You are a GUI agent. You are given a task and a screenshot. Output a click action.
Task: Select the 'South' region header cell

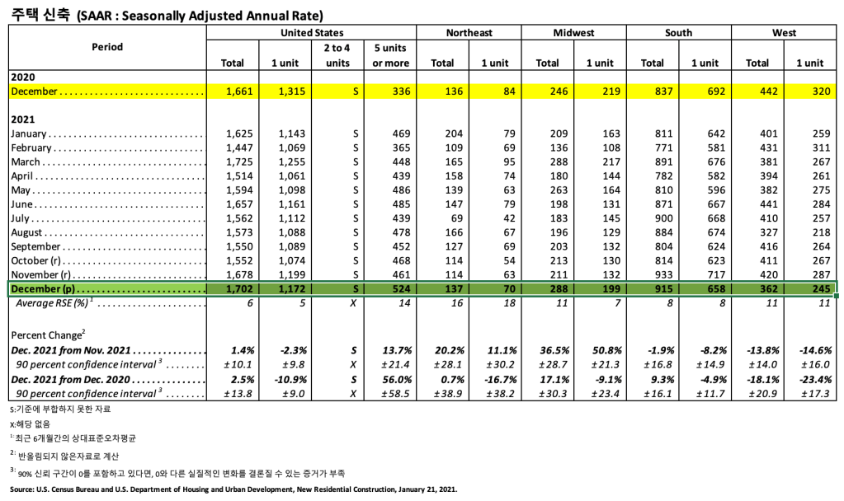(x=678, y=33)
